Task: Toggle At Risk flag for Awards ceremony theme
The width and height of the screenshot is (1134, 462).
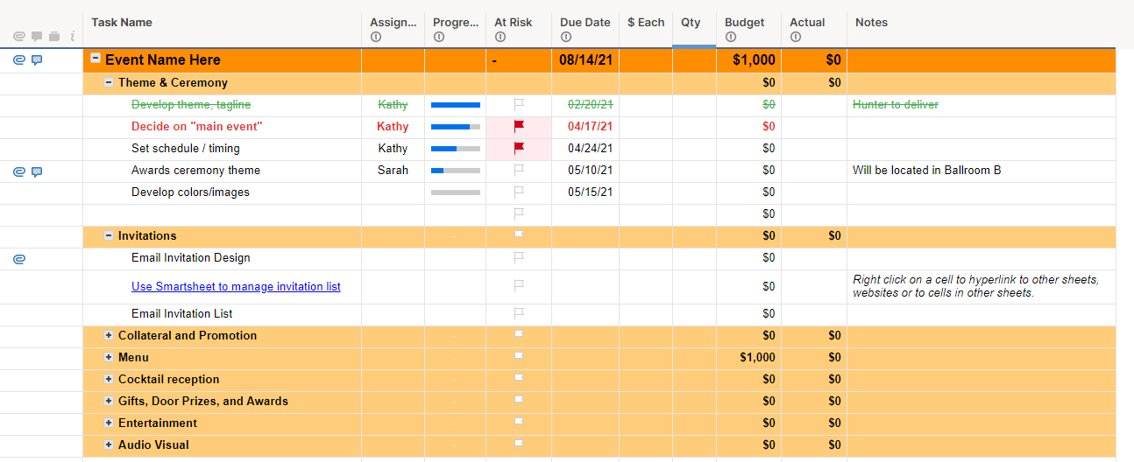Action: tap(519, 170)
